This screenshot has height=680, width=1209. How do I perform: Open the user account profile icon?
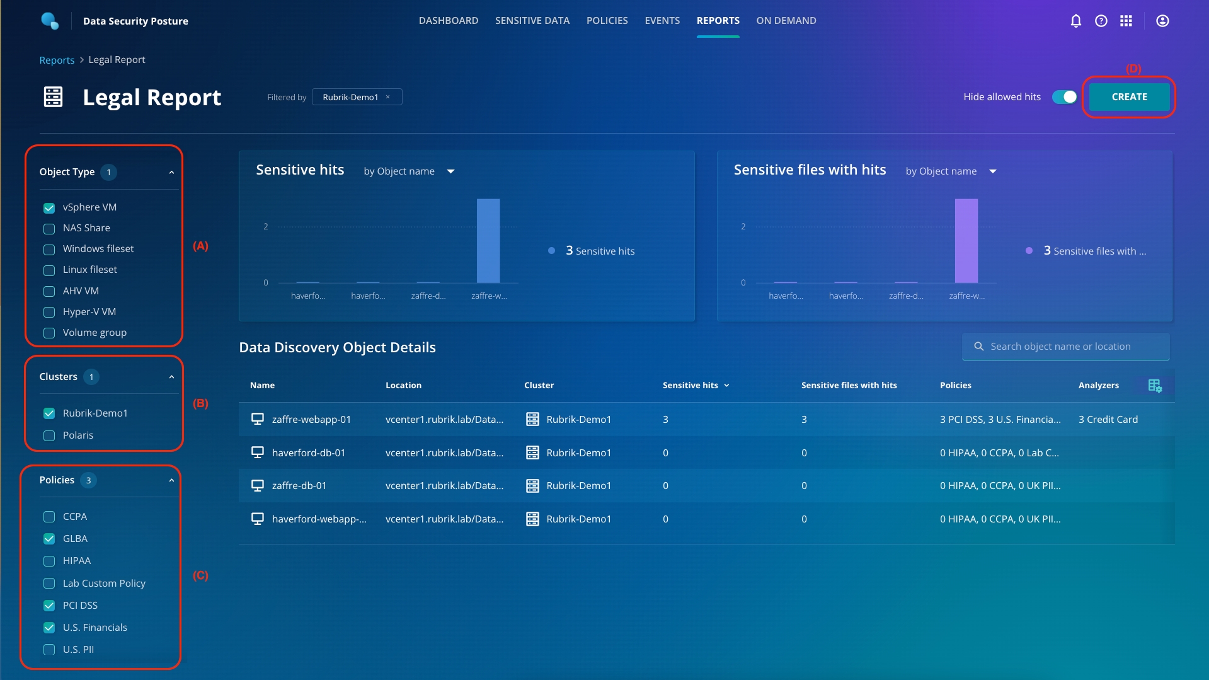(x=1162, y=21)
